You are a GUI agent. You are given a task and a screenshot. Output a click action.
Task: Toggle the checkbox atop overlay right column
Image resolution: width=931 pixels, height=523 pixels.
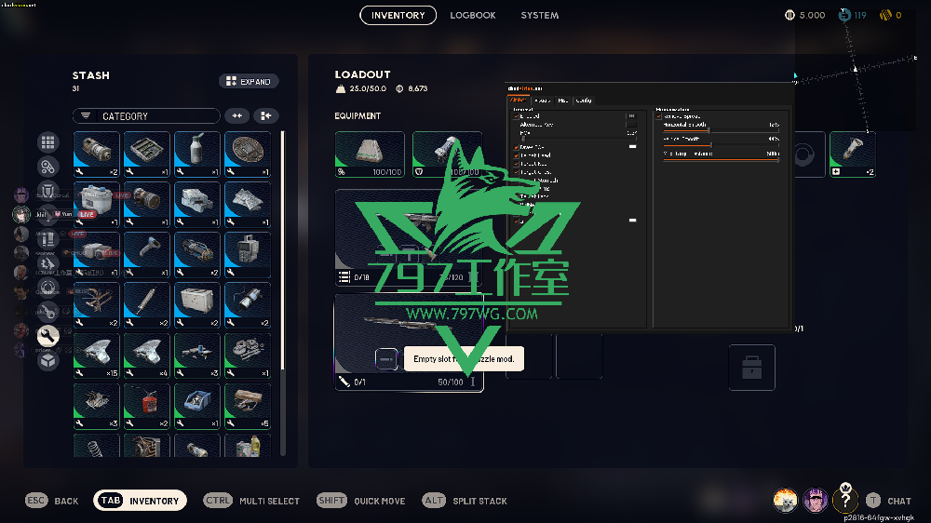coord(659,115)
